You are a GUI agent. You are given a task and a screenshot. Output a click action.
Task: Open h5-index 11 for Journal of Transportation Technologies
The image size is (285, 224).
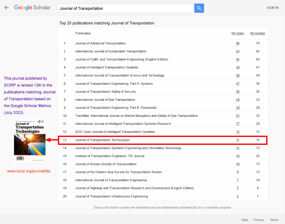(x=238, y=140)
